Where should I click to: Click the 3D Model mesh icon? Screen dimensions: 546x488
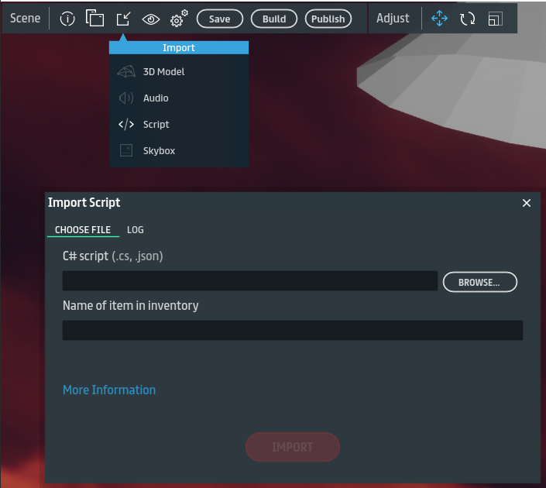pos(126,72)
